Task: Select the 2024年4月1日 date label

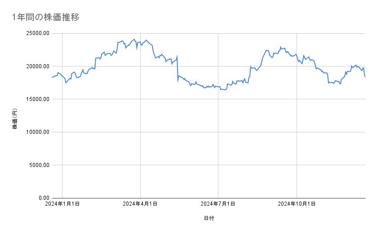Action: click(140, 204)
